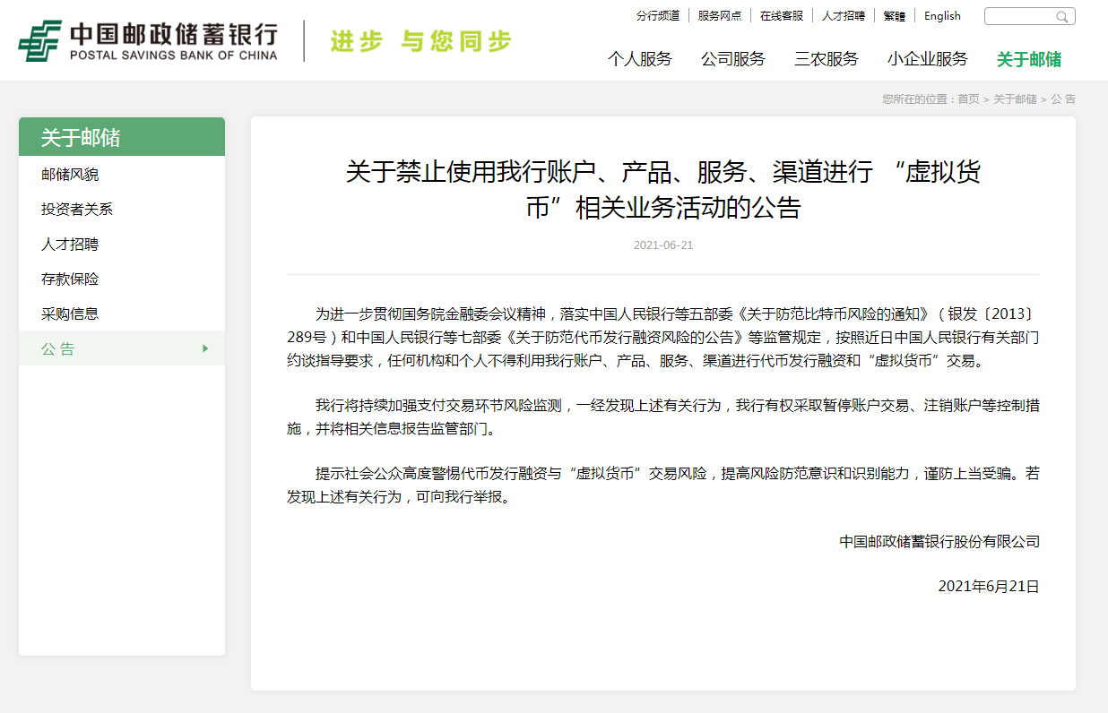Go to 关于邮储 in breadcrumb
Viewport: 1108px width, 713px height.
tap(1015, 99)
